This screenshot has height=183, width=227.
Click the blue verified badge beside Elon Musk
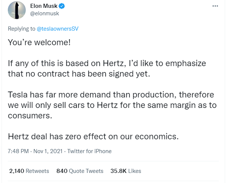62,6
